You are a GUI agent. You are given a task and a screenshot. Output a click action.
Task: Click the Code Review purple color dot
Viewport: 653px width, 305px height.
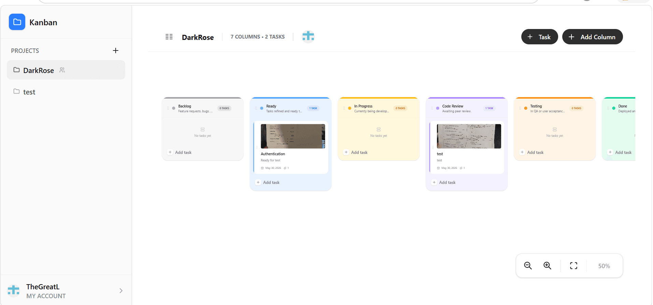pyautogui.click(x=438, y=108)
